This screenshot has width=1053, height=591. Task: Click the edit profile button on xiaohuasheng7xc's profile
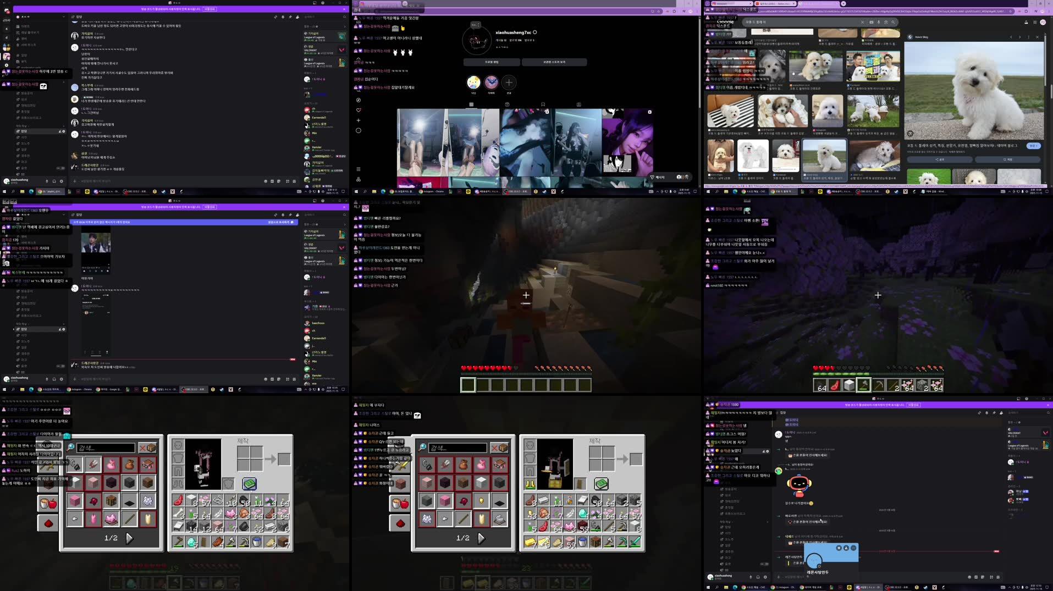492,62
